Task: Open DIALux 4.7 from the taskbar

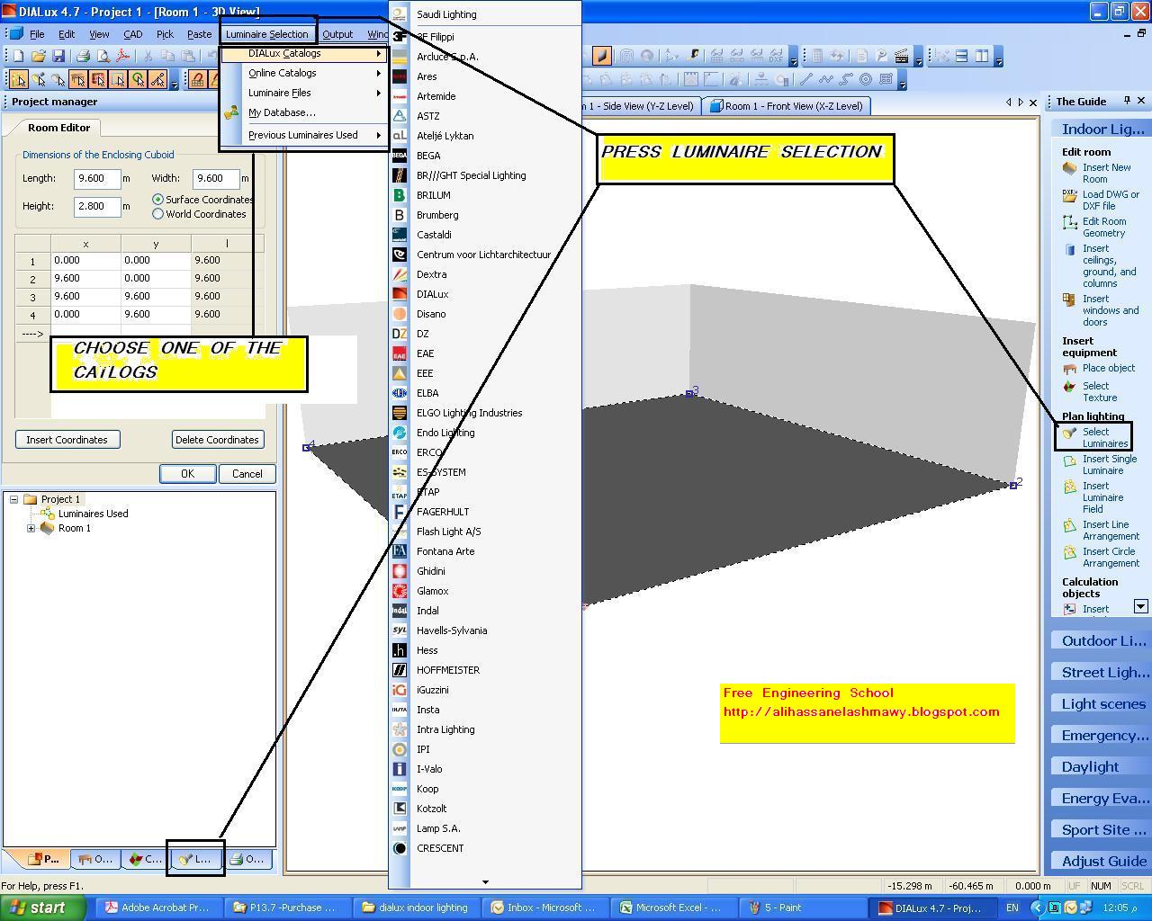Action: click(x=932, y=908)
